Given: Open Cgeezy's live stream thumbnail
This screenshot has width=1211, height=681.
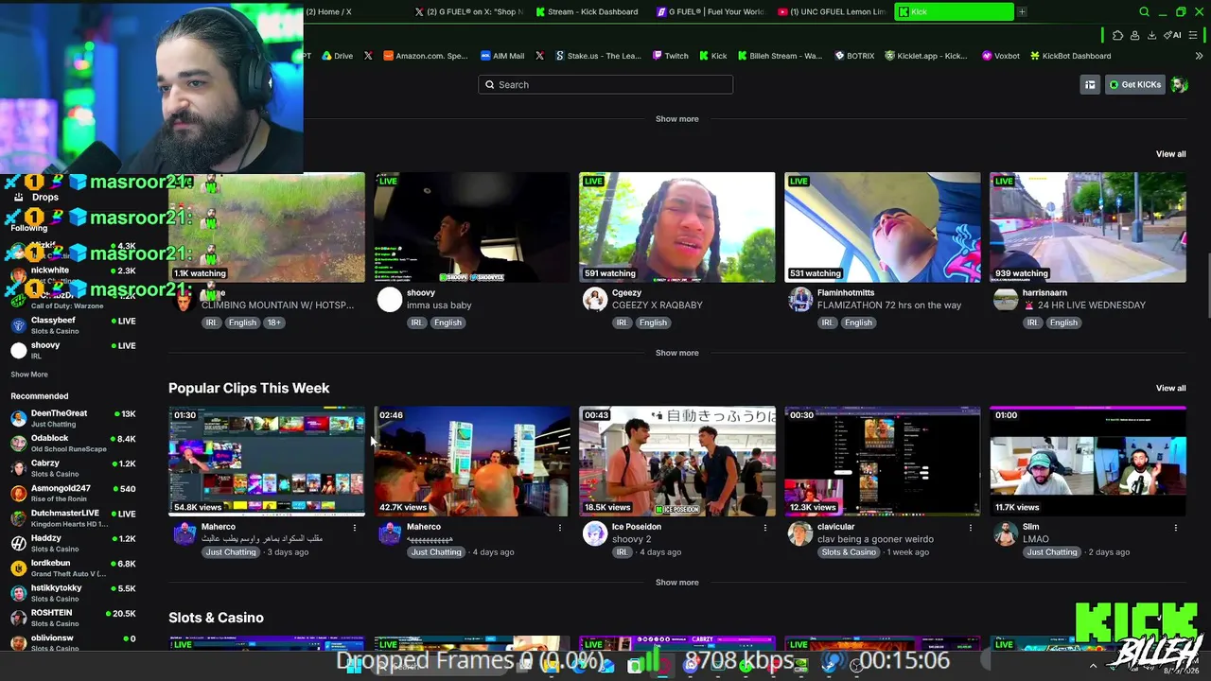Looking at the screenshot, I should click(x=677, y=227).
